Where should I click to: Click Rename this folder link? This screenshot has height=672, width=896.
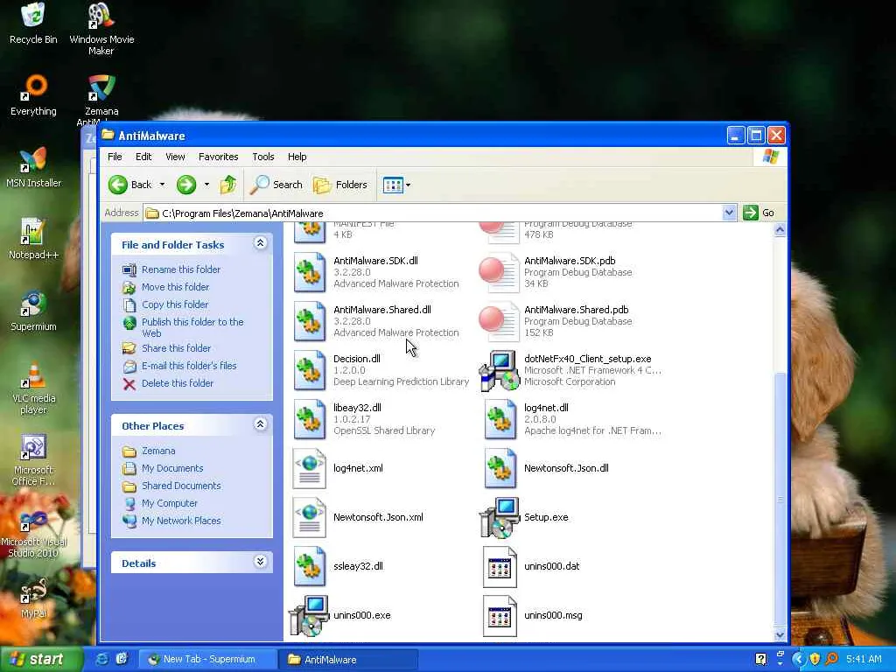pos(180,269)
